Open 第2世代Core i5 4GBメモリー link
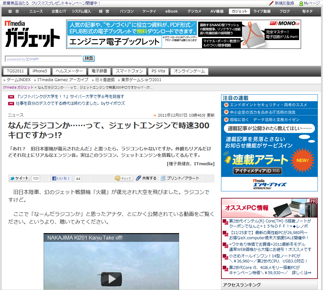Screen dimensions: 323x290 pos(270,270)
